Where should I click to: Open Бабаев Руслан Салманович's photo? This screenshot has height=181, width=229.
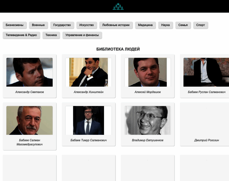[x=206, y=72]
